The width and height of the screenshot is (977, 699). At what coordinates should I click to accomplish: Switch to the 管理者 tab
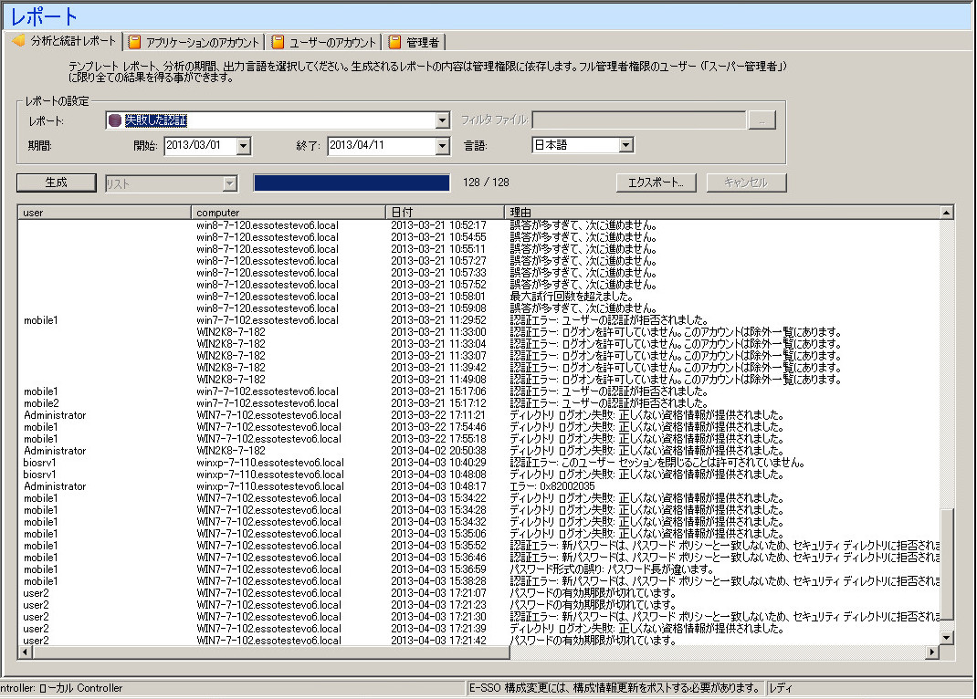423,42
